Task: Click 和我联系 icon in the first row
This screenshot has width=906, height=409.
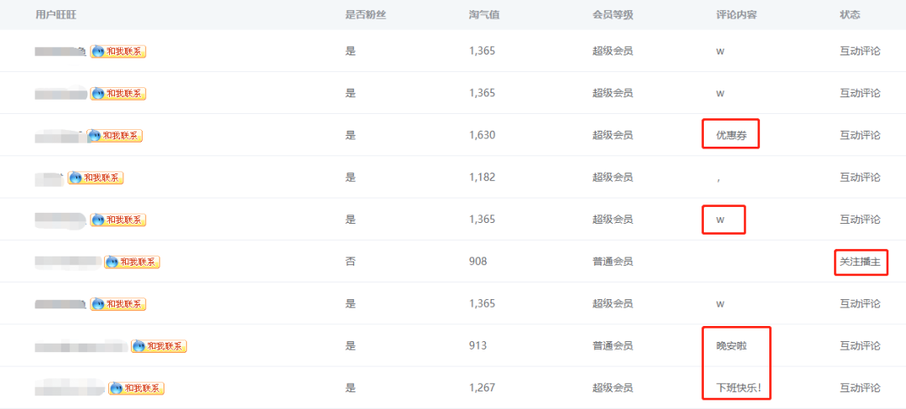Action: [x=118, y=51]
